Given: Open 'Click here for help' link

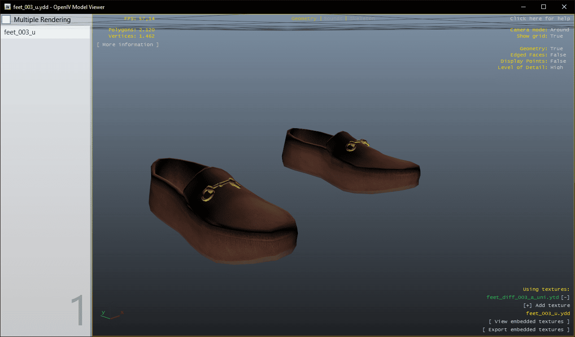Looking at the screenshot, I should (x=539, y=18).
